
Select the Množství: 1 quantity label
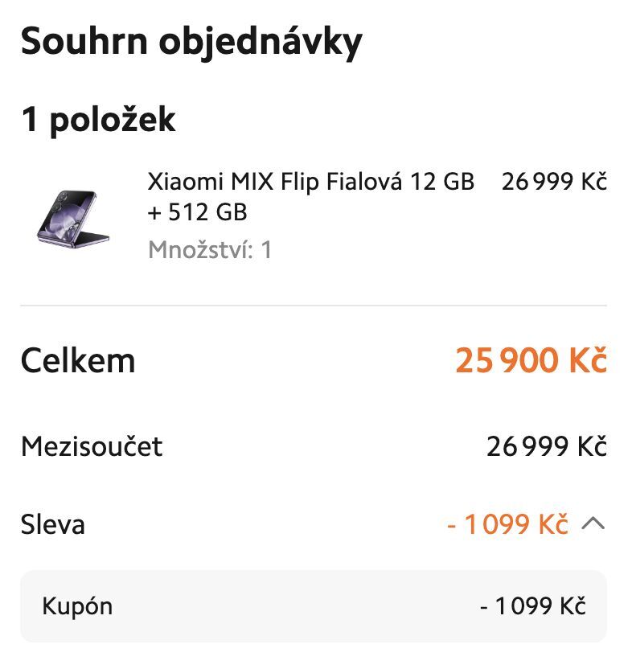211,249
